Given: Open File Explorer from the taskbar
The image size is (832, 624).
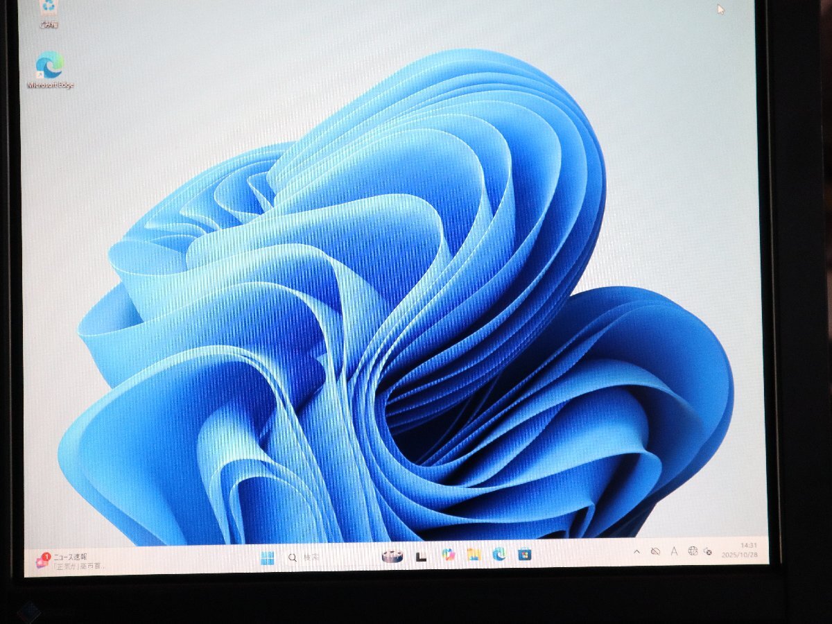Looking at the screenshot, I should 474,554.
